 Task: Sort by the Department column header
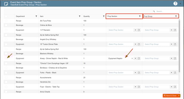20,16
